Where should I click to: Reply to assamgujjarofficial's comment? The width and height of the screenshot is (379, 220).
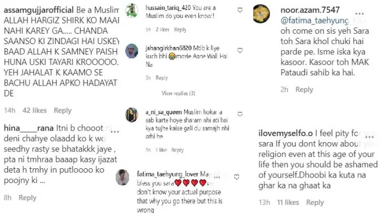[63, 111]
